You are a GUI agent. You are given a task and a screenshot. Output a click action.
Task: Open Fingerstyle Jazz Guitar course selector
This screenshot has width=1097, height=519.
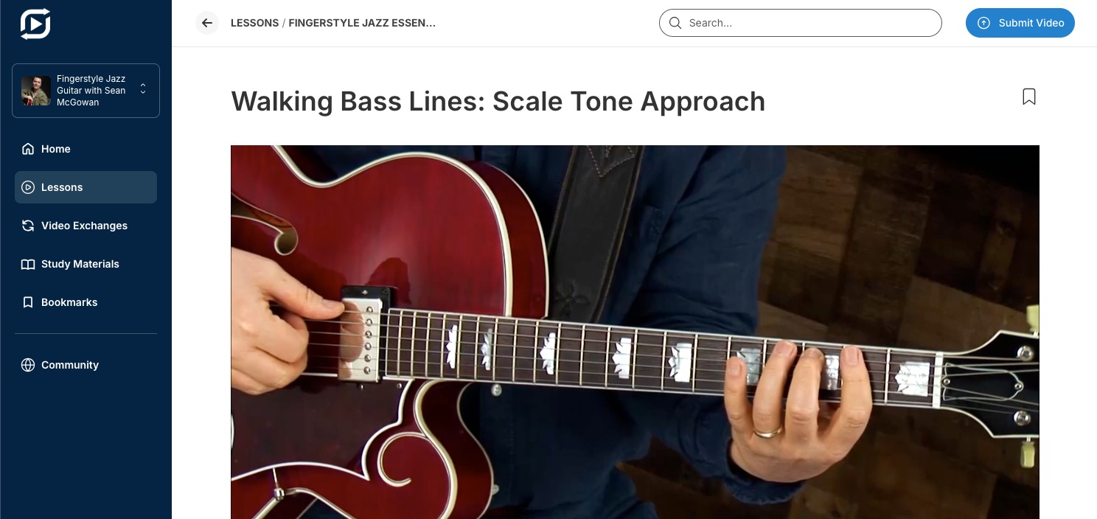(86, 91)
